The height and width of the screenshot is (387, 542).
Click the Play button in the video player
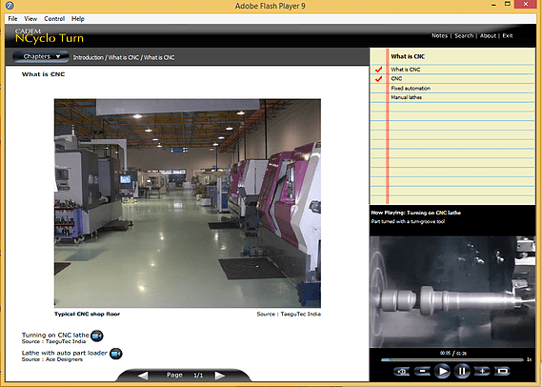pos(442,371)
